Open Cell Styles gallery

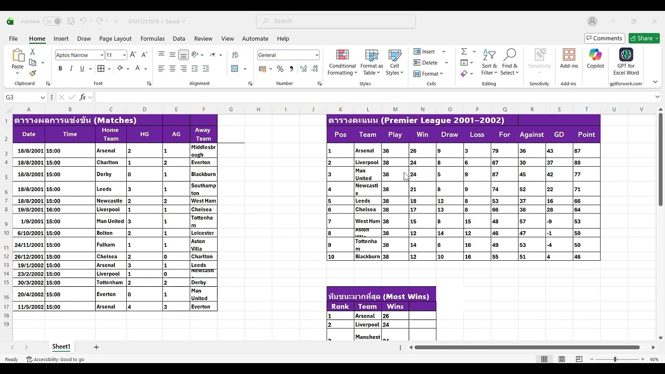(x=395, y=62)
